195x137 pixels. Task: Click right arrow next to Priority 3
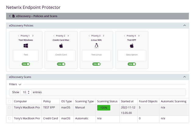pos(104,36)
